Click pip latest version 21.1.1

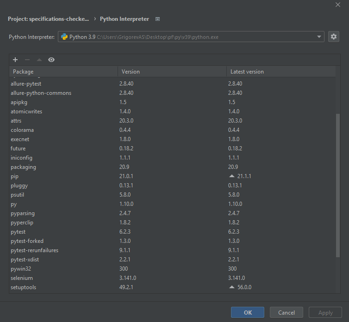244,176
